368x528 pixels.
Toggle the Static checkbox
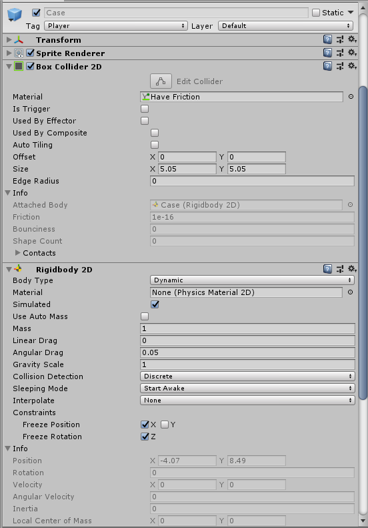click(x=316, y=13)
